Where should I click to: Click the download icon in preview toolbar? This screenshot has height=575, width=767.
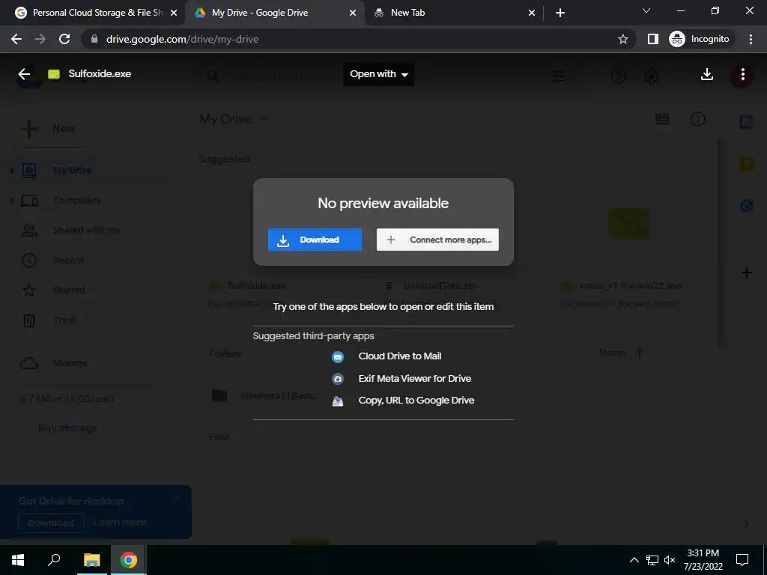[707, 74]
